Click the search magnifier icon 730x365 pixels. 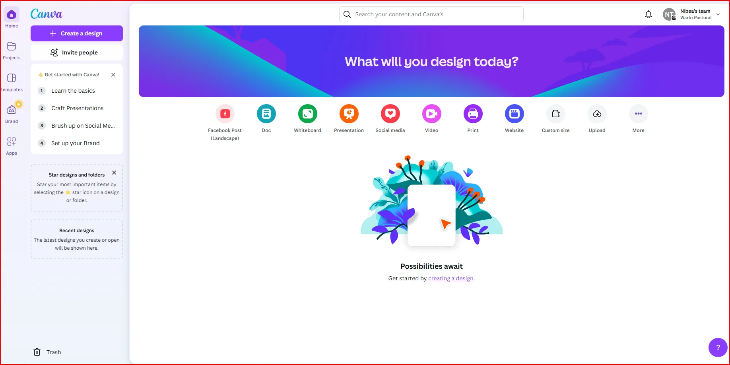(x=347, y=14)
